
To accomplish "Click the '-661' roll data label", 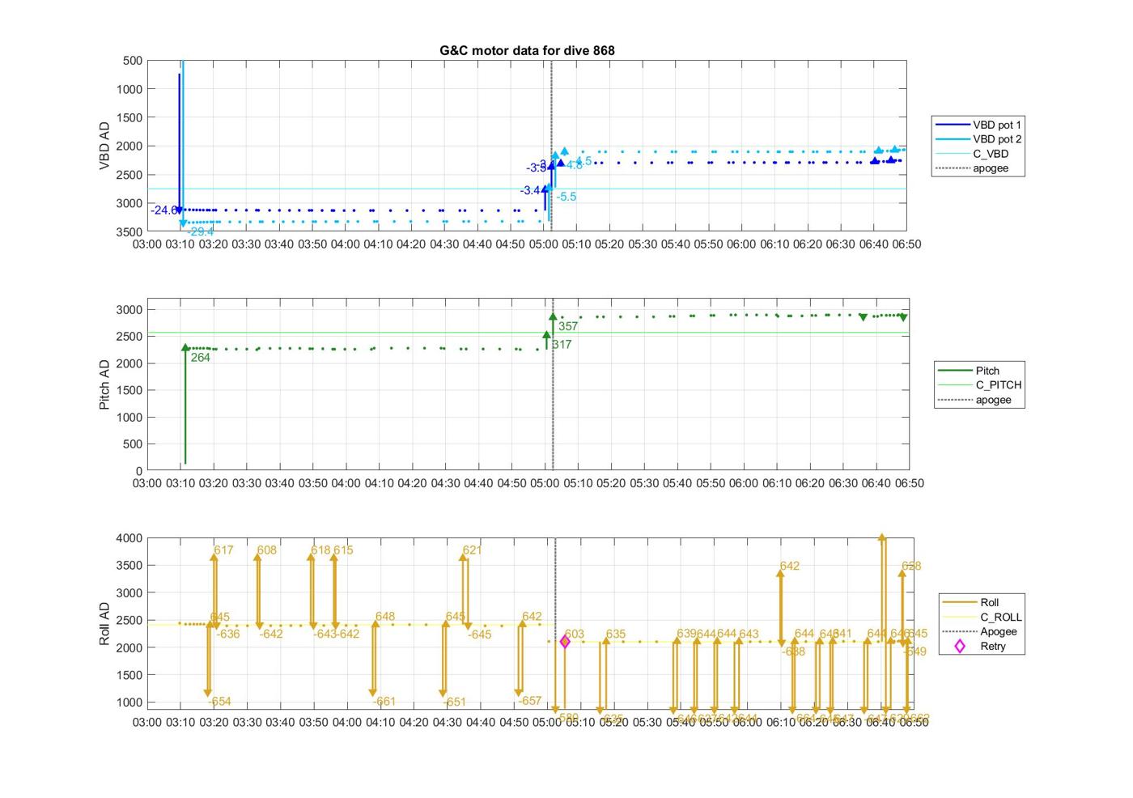I will [384, 702].
